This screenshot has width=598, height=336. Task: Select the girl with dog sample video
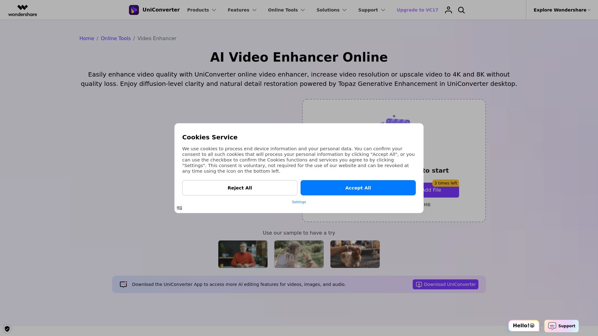(x=299, y=254)
